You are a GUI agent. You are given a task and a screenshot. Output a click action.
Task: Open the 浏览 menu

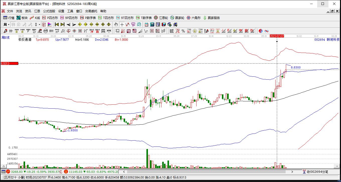tap(19, 11)
